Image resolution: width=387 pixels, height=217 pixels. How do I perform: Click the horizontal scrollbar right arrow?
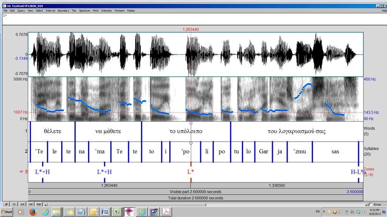367,205
